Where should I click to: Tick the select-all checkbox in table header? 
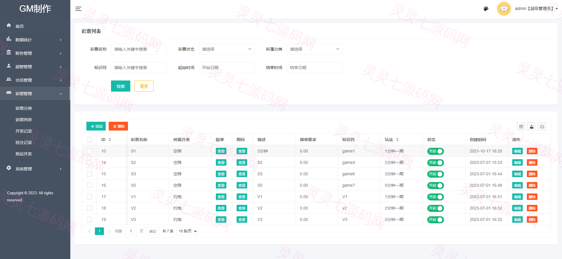coord(89,140)
